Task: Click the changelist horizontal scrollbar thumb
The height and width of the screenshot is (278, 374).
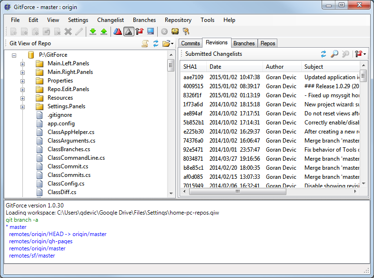Action: 238,191
